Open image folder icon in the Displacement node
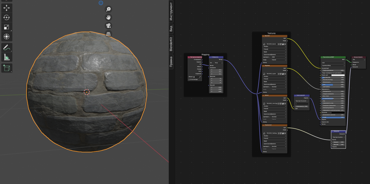Image resolution: width=370 pixels, height=184 pixels. click(283, 133)
